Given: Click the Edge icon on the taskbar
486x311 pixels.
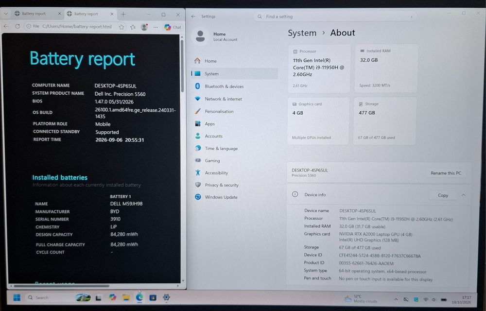Looking at the screenshot, I should click(x=139, y=297).
